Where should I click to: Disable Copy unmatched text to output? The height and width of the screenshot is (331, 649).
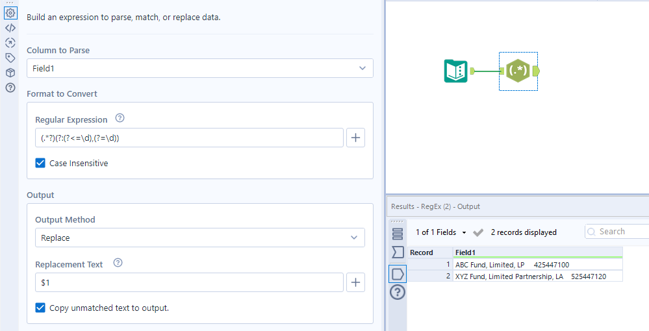tap(41, 308)
